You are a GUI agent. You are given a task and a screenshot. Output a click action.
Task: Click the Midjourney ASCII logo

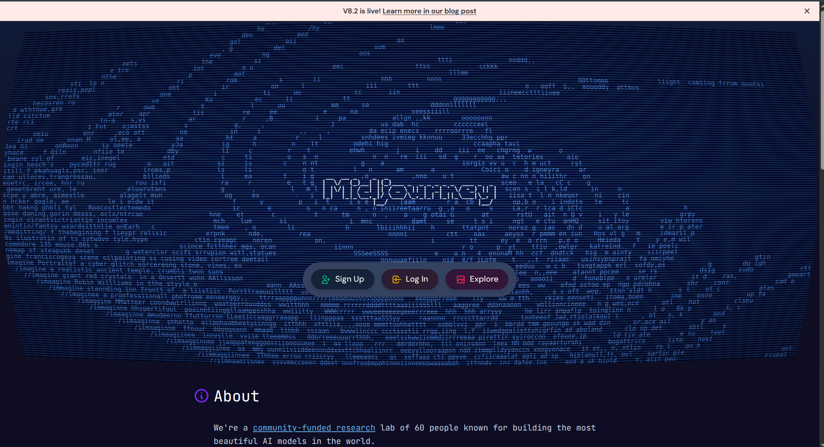coord(409,191)
